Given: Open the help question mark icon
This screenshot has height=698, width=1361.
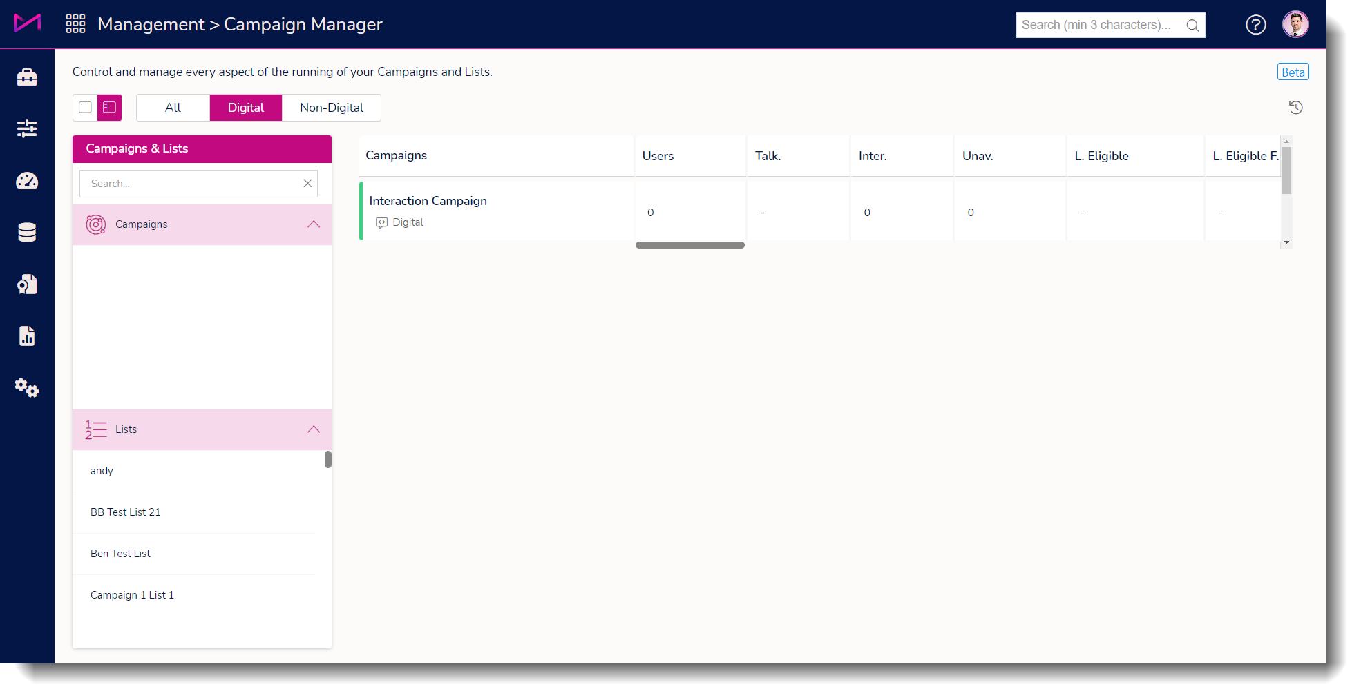Looking at the screenshot, I should pyautogui.click(x=1255, y=25).
